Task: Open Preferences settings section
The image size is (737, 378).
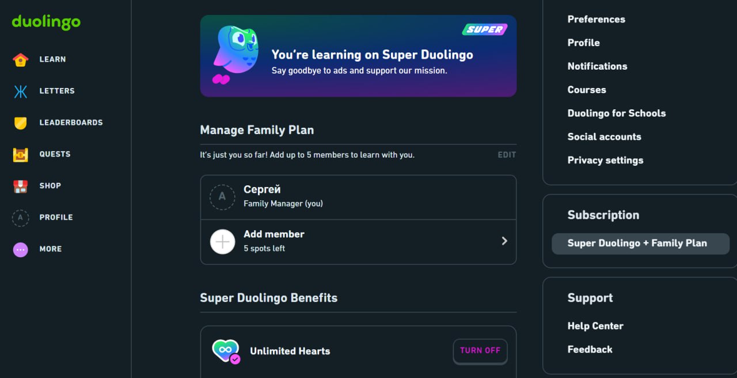Action: point(596,19)
